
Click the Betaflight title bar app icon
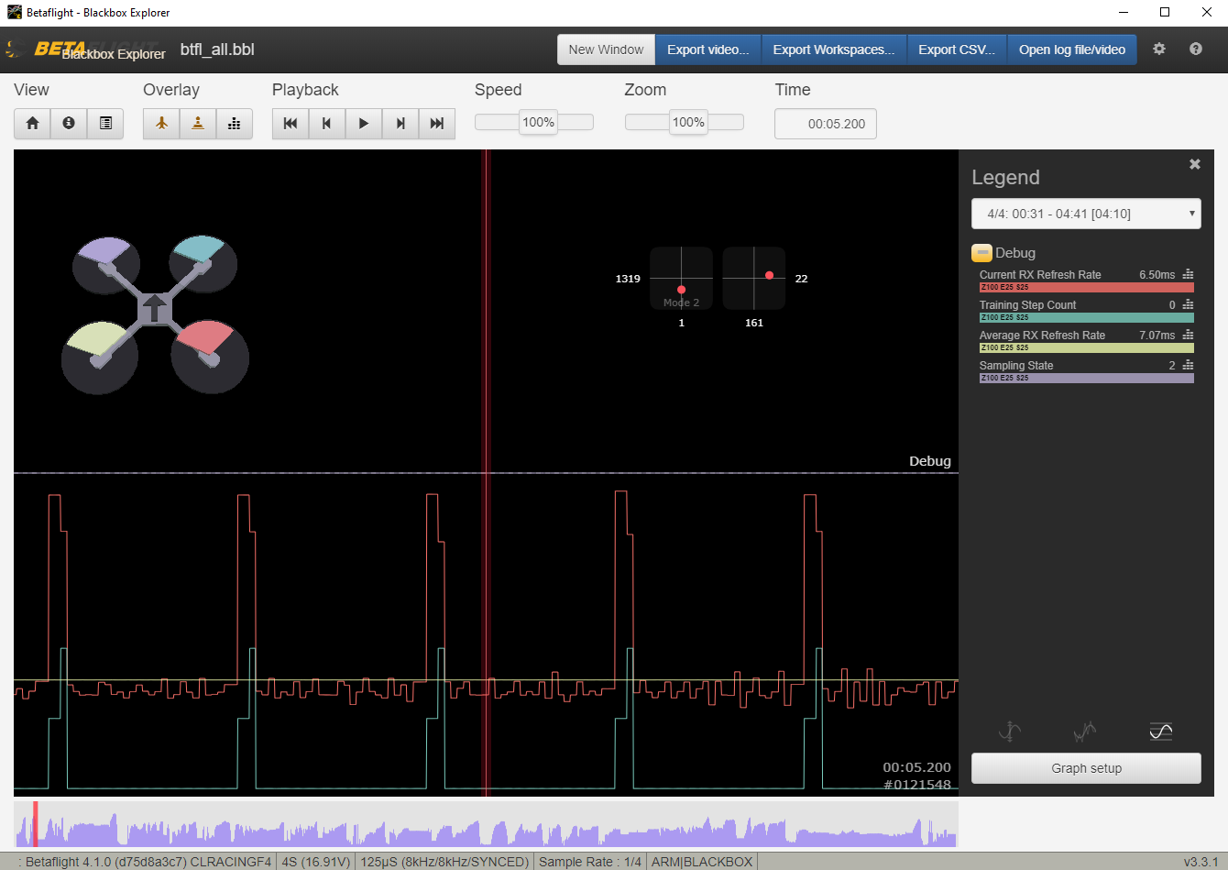click(15, 12)
